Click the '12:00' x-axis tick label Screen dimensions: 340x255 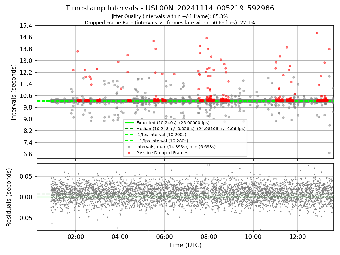(x=297, y=237)
